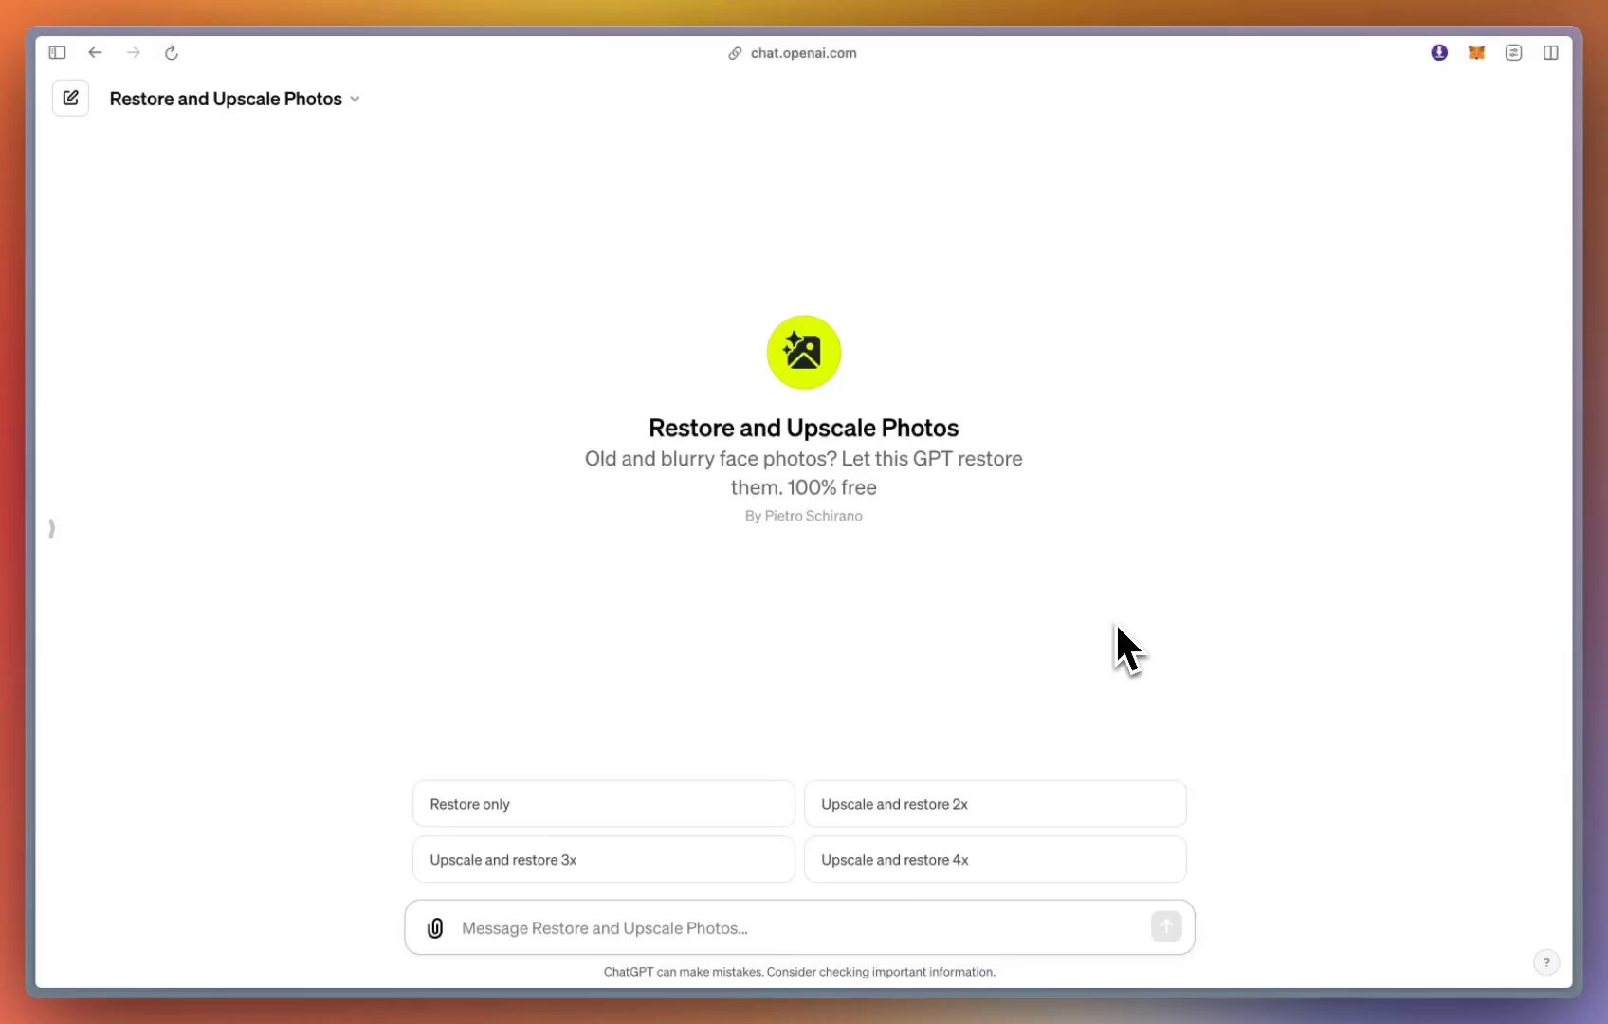Click the 'ChatGPT can make mistakes' disclaimer
Screen dimensions: 1608x1024
click(799, 972)
